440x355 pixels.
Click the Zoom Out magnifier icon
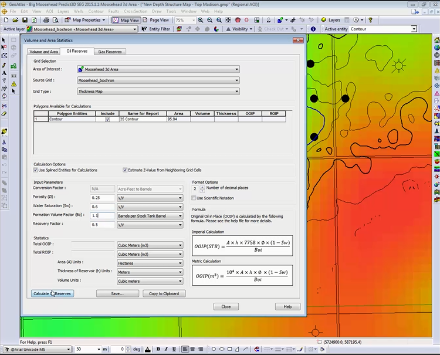click(x=209, y=20)
